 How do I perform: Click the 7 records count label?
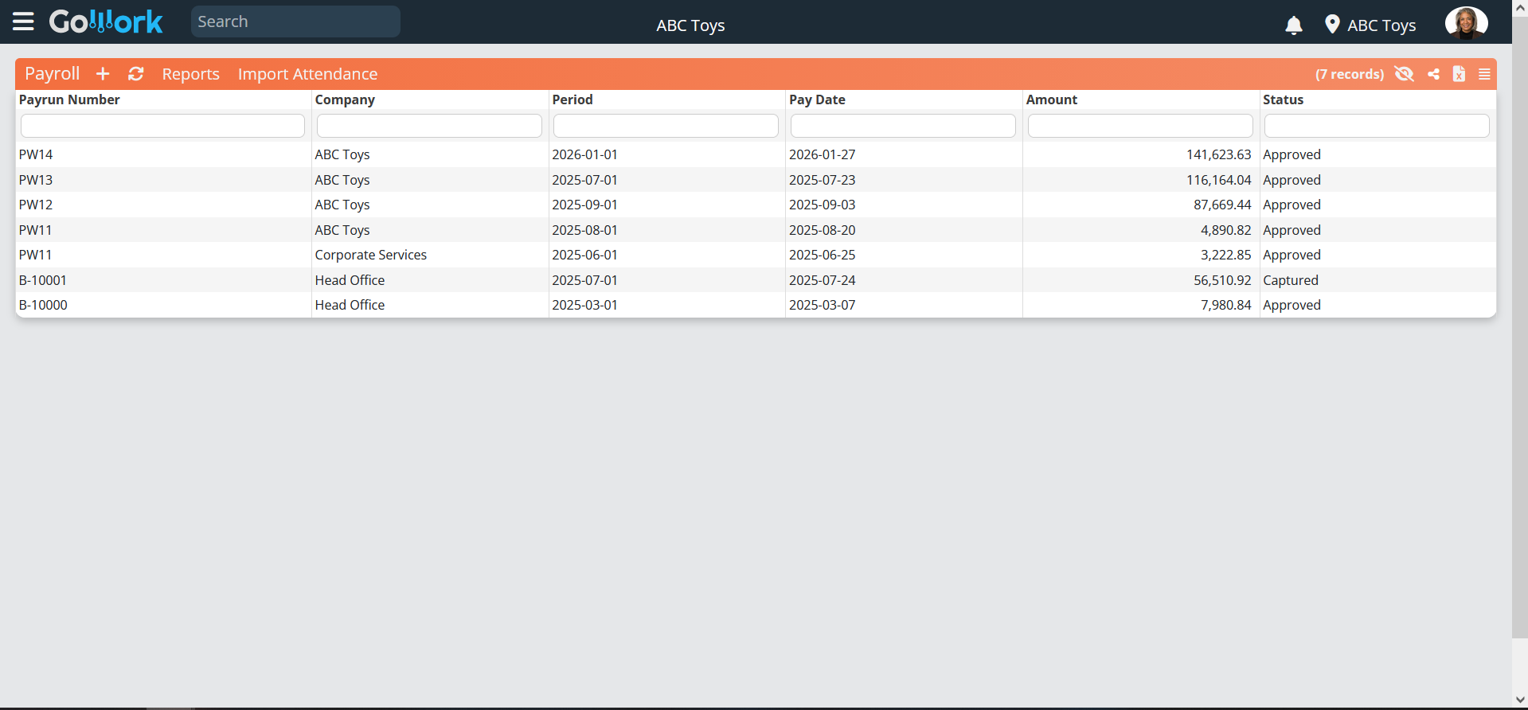1350,74
